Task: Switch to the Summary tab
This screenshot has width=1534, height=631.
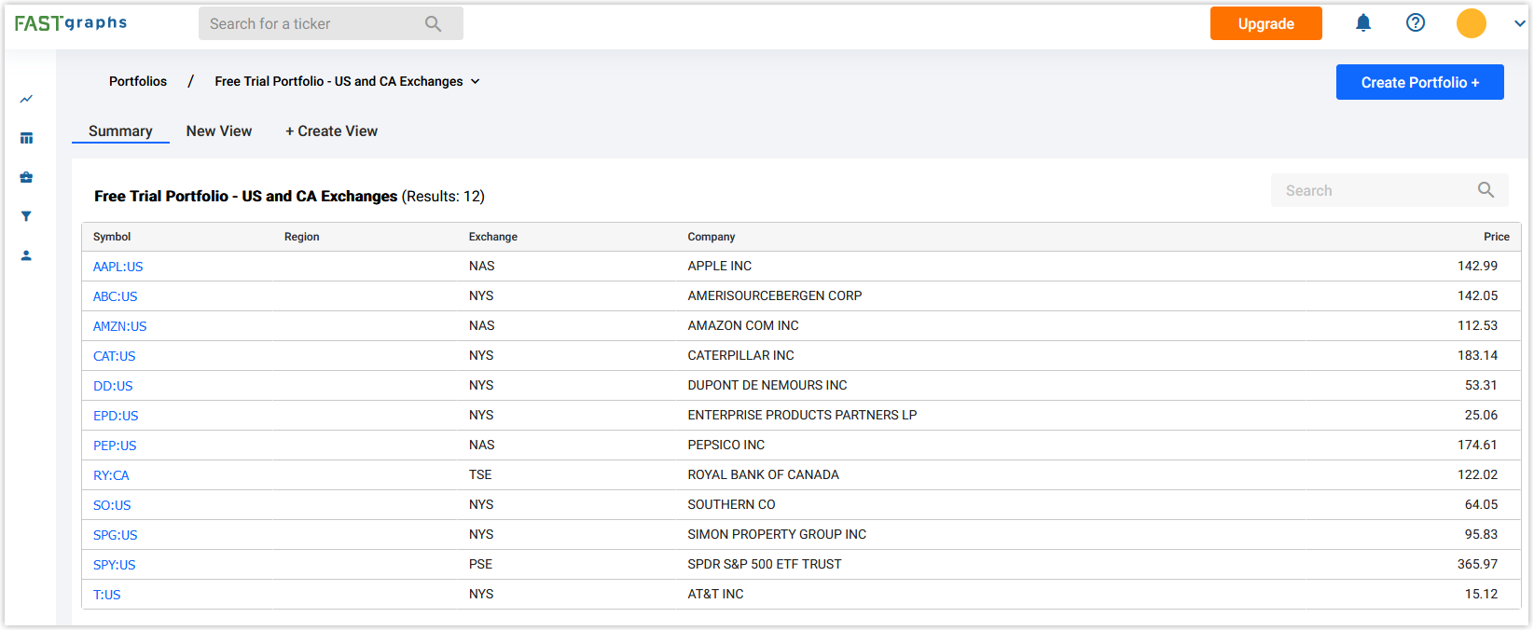Action: point(120,131)
